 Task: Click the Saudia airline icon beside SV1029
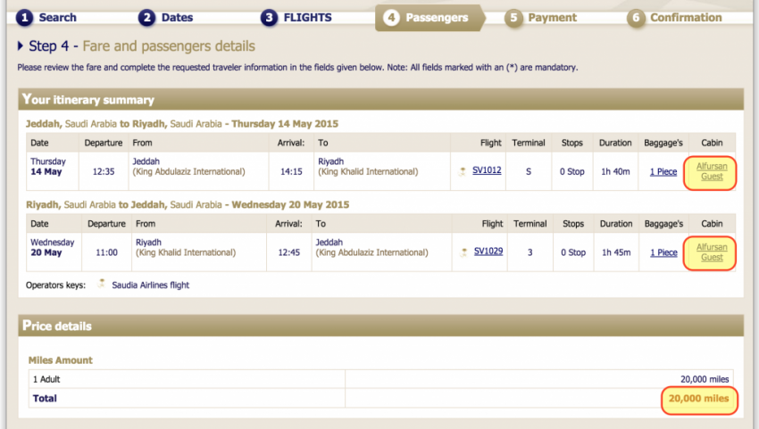[462, 252]
